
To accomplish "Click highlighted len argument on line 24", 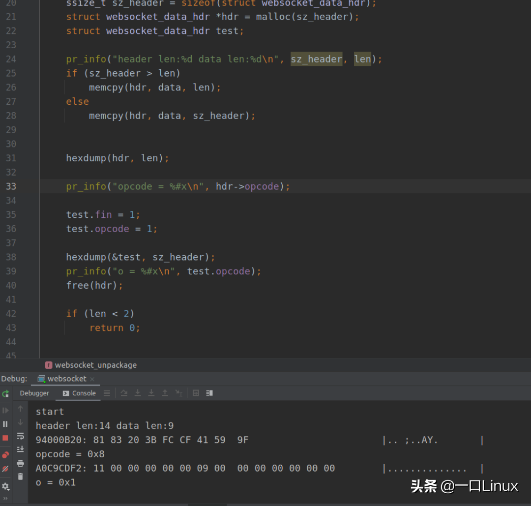I will pos(362,60).
